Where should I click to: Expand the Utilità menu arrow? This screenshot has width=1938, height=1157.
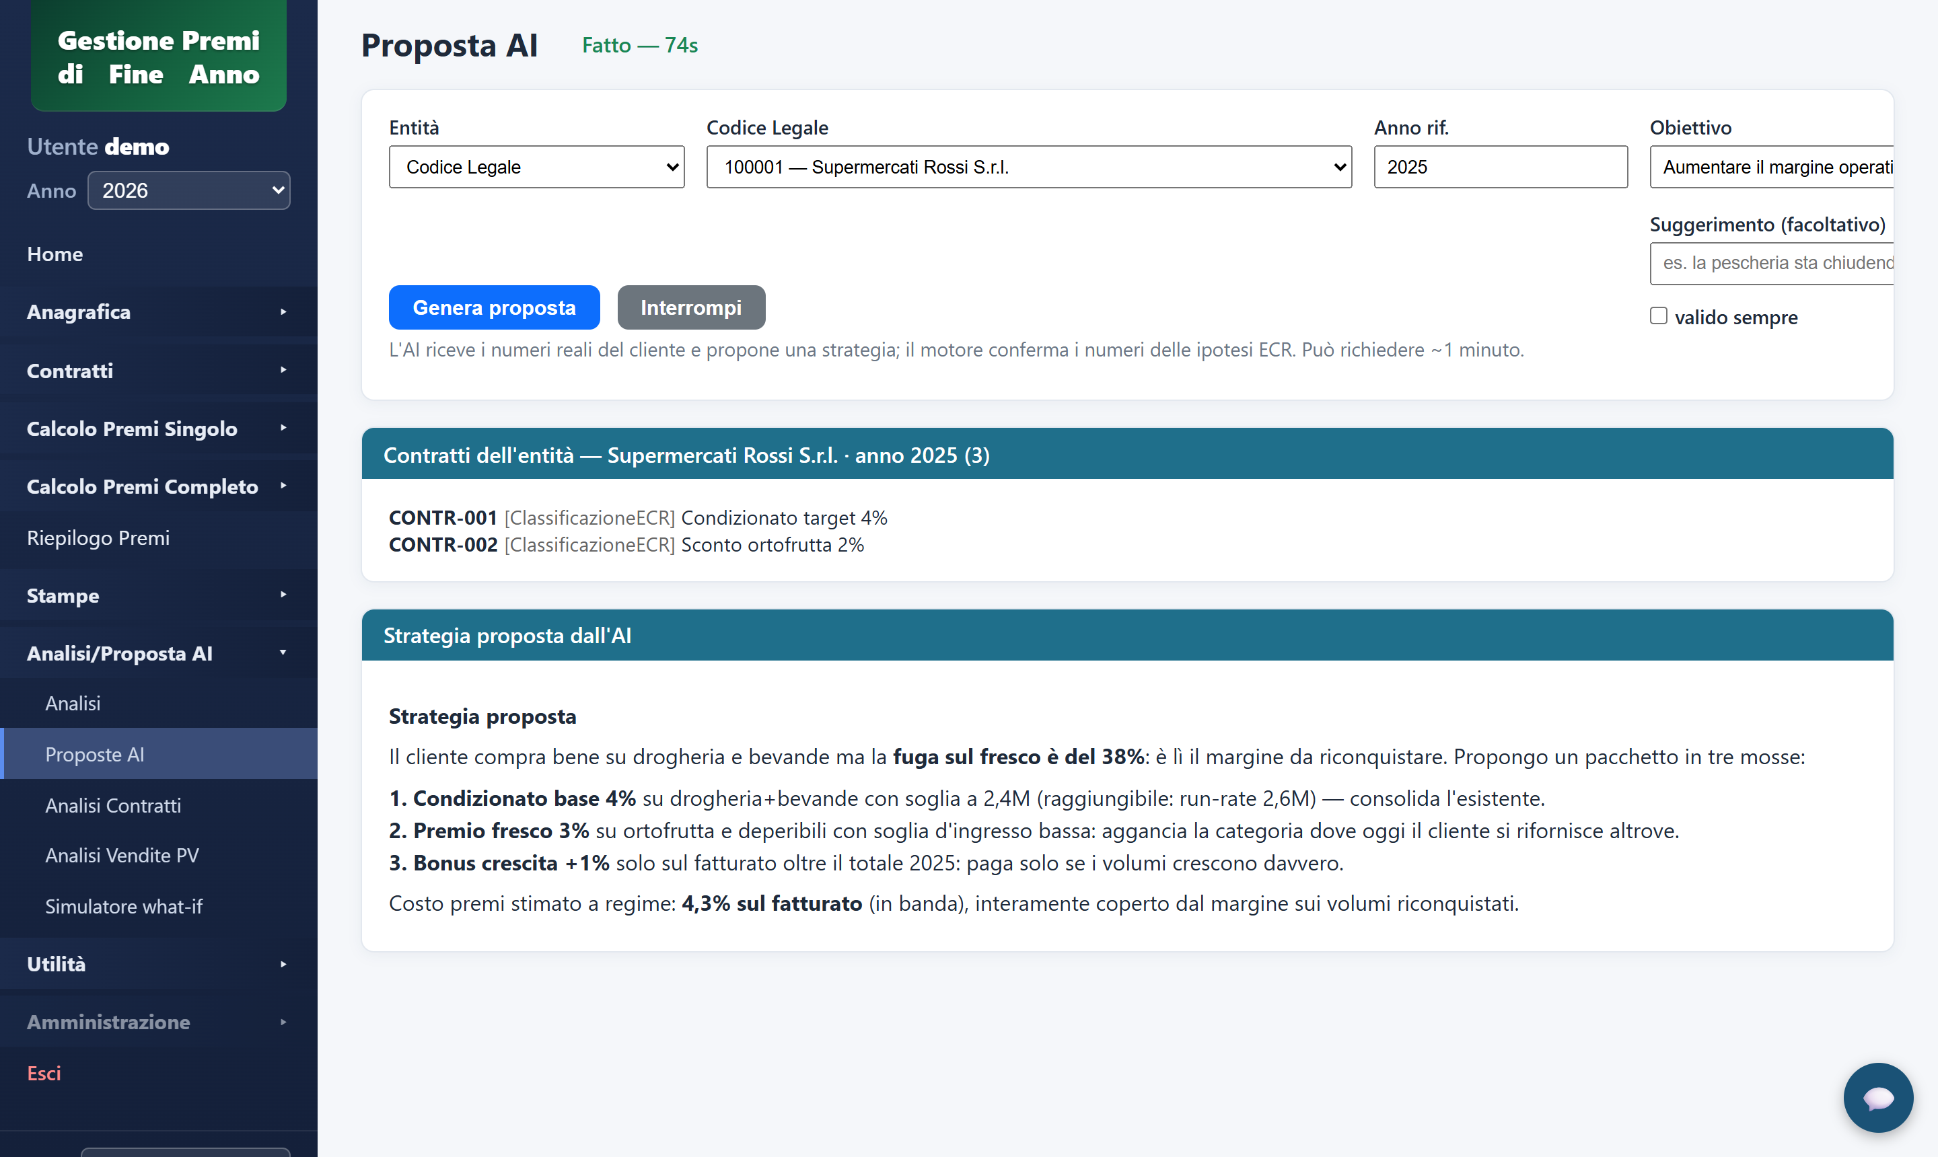(x=283, y=965)
